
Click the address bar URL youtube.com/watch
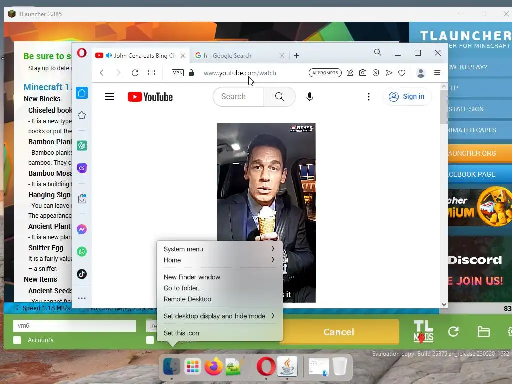click(240, 73)
